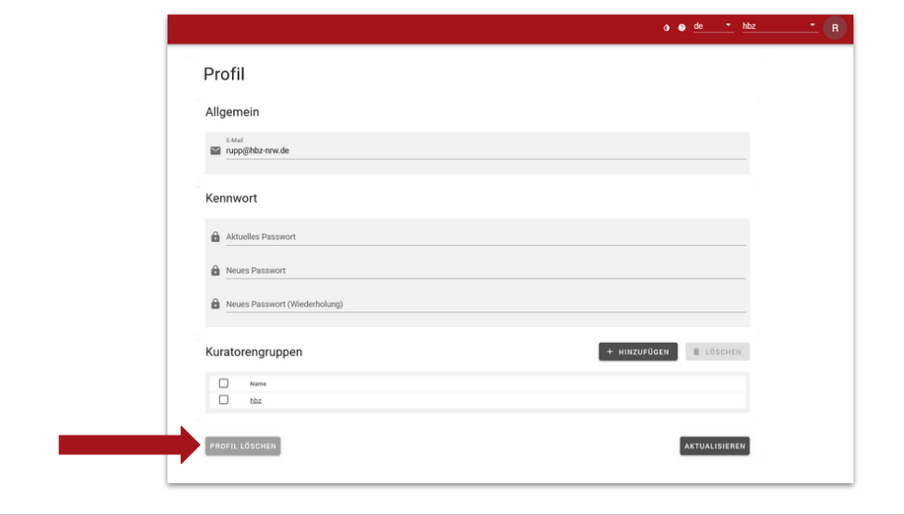Focus the Neues Passwort field
This screenshot has height=515, width=904.
pyautogui.click(x=485, y=271)
